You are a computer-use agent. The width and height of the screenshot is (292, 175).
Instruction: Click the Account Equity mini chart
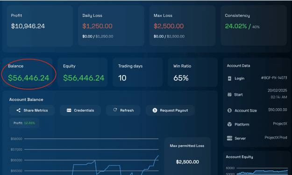[x=262, y=172]
